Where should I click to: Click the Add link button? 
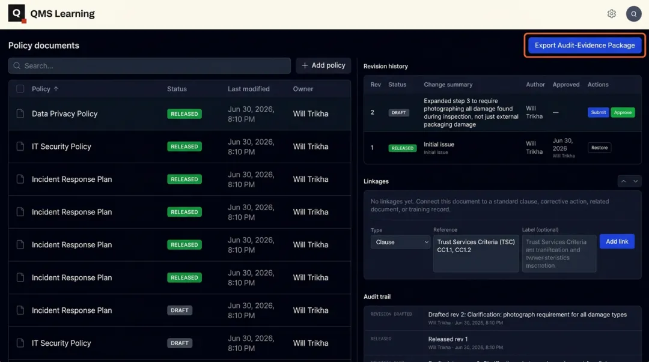click(617, 241)
